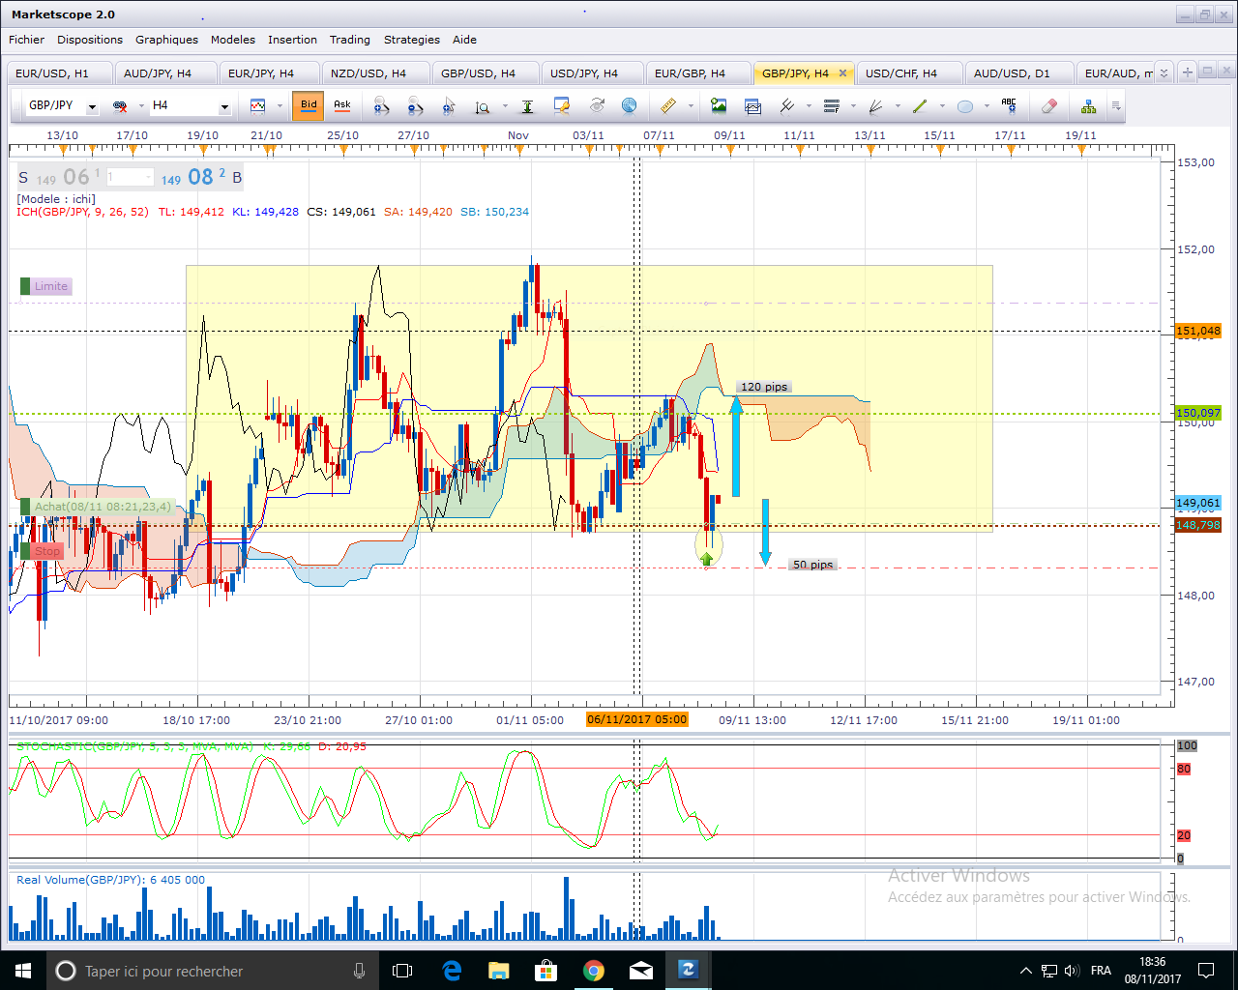The width and height of the screenshot is (1238, 990).
Task: Click the autoscale vertical axis icon
Action: point(527,105)
